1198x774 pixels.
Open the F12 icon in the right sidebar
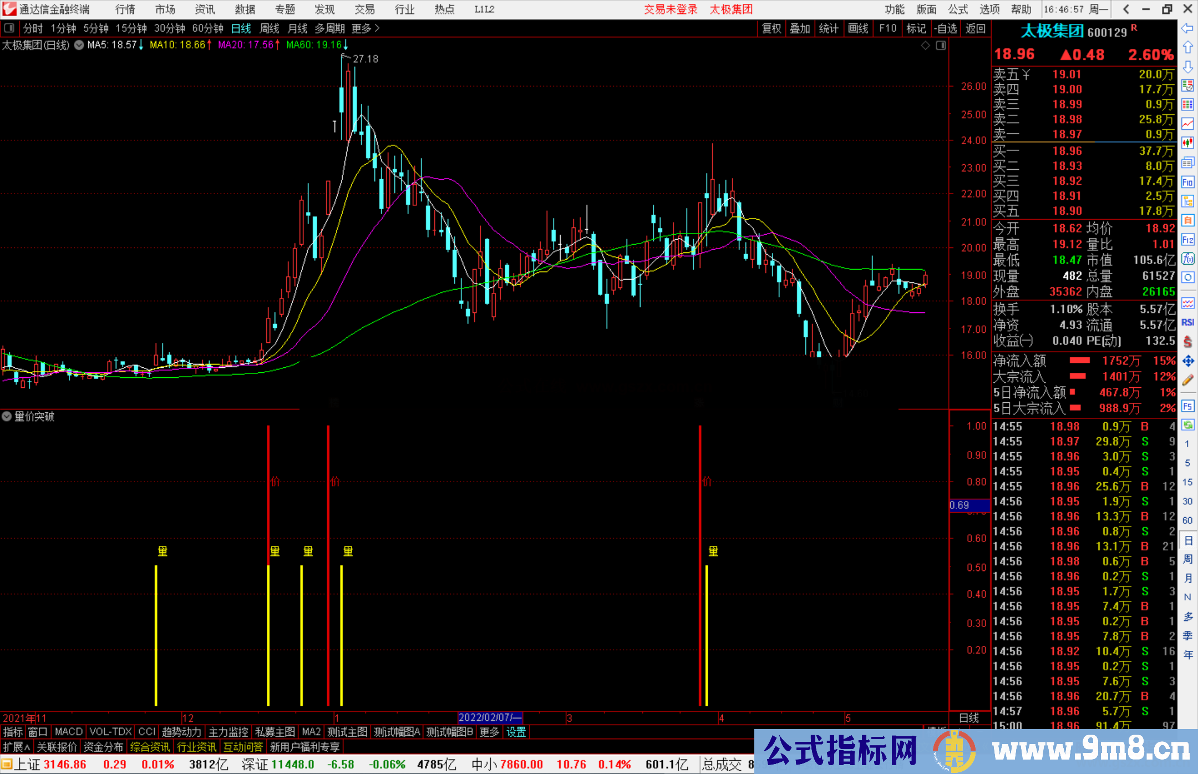(1187, 240)
